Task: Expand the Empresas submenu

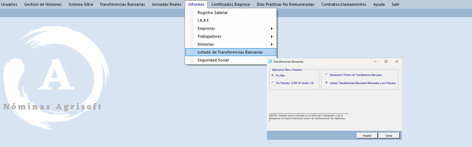Action: point(231,28)
